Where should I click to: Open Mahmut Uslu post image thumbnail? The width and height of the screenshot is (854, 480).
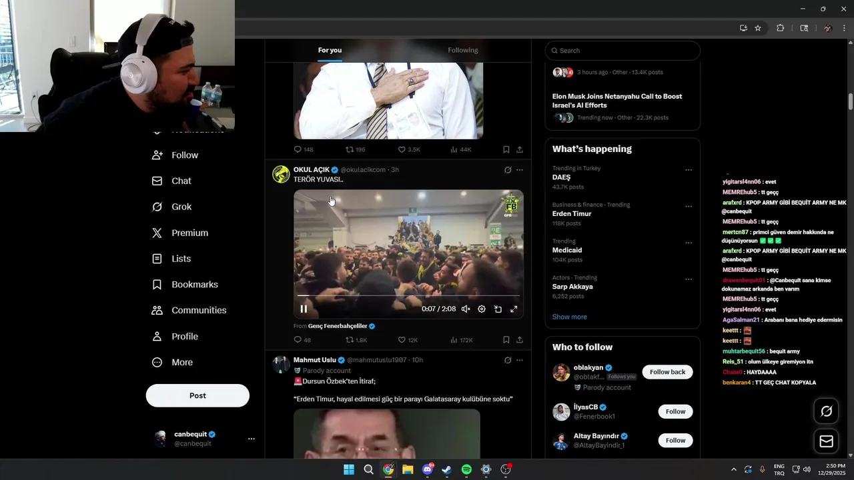click(x=387, y=433)
